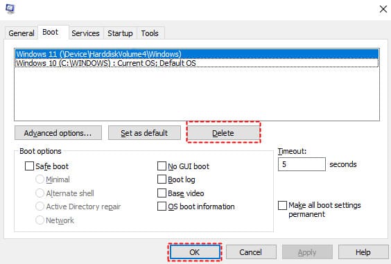Click the Timeout seconds input field
This screenshot has width=391, height=264.
(x=302, y=164)
